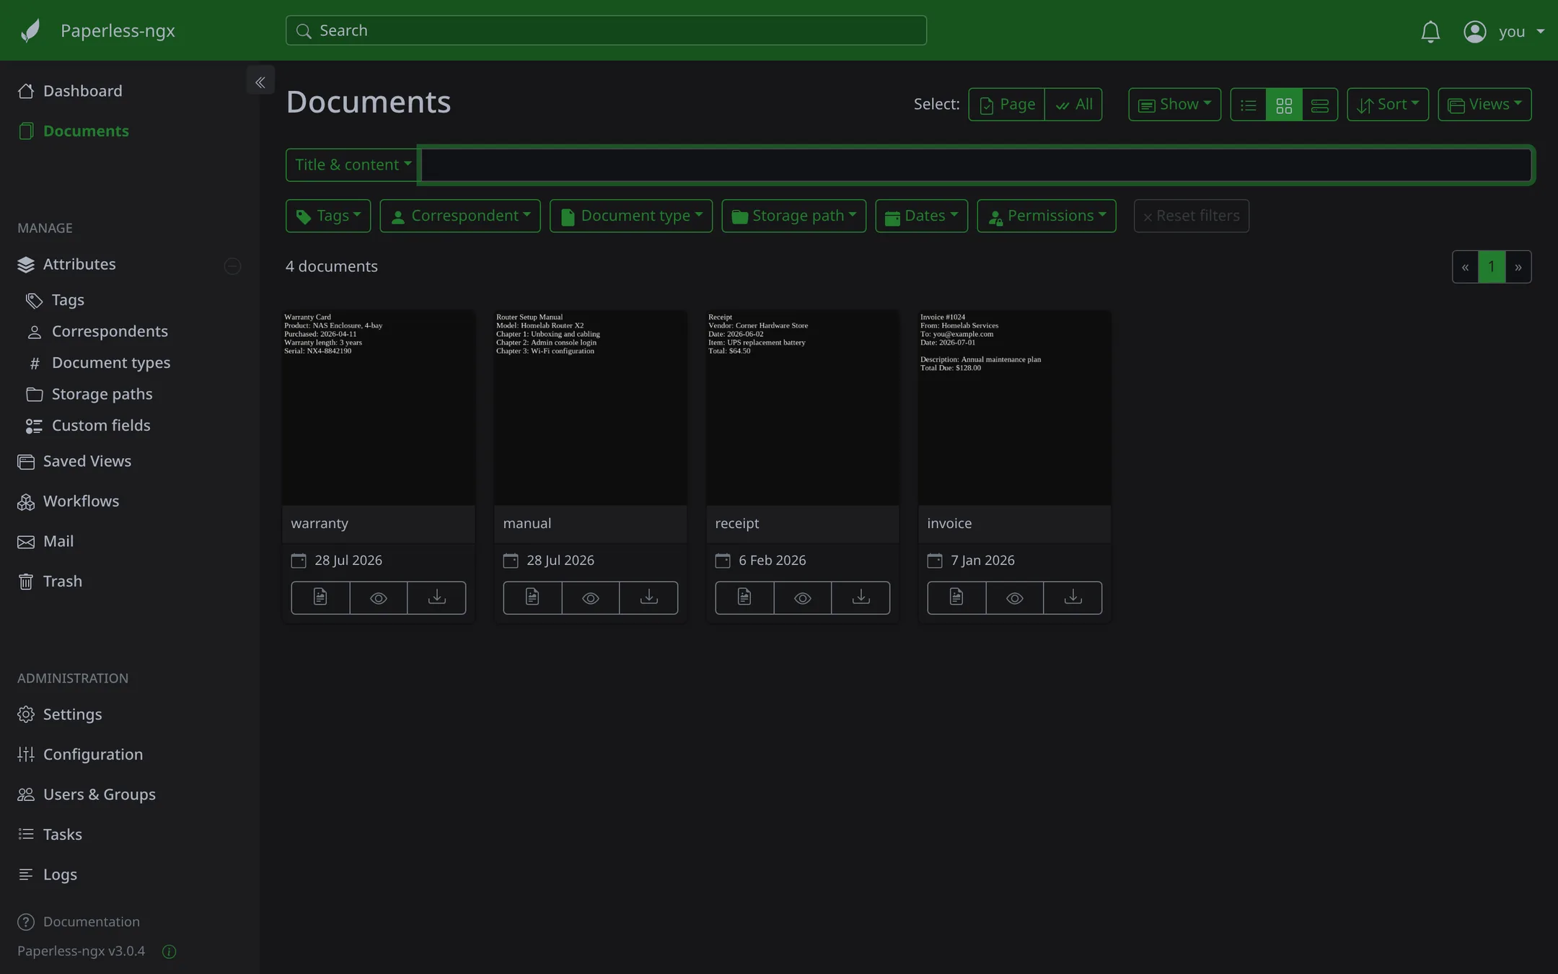The image size is (1558, 974).
Task: Open the invoice document thumbnail
Action: pyautogui.click(x=1014, y=408)
